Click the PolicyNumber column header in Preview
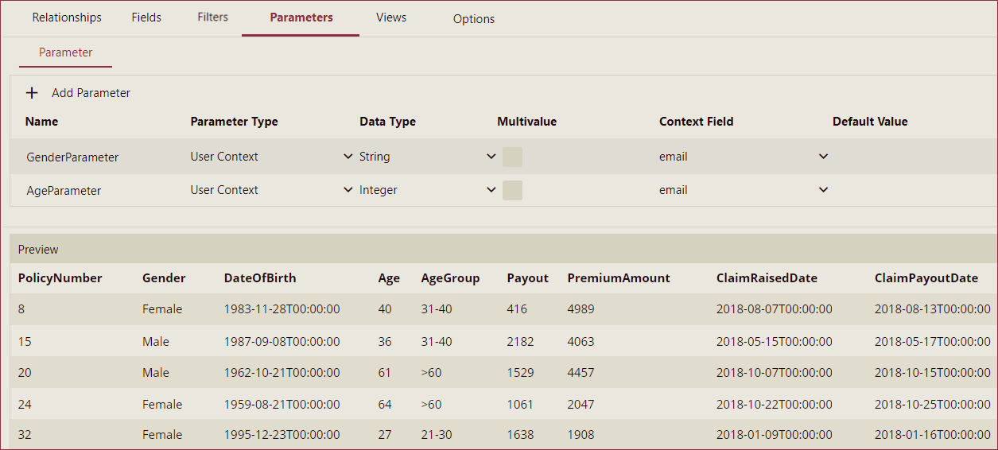The height and width of the screenshot is (450, 998). [60, 278]
